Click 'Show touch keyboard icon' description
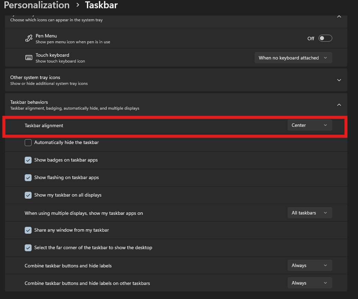 60,61
